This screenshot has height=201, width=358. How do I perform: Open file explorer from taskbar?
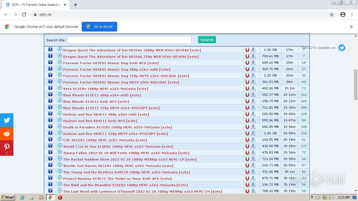pos(32,197)
